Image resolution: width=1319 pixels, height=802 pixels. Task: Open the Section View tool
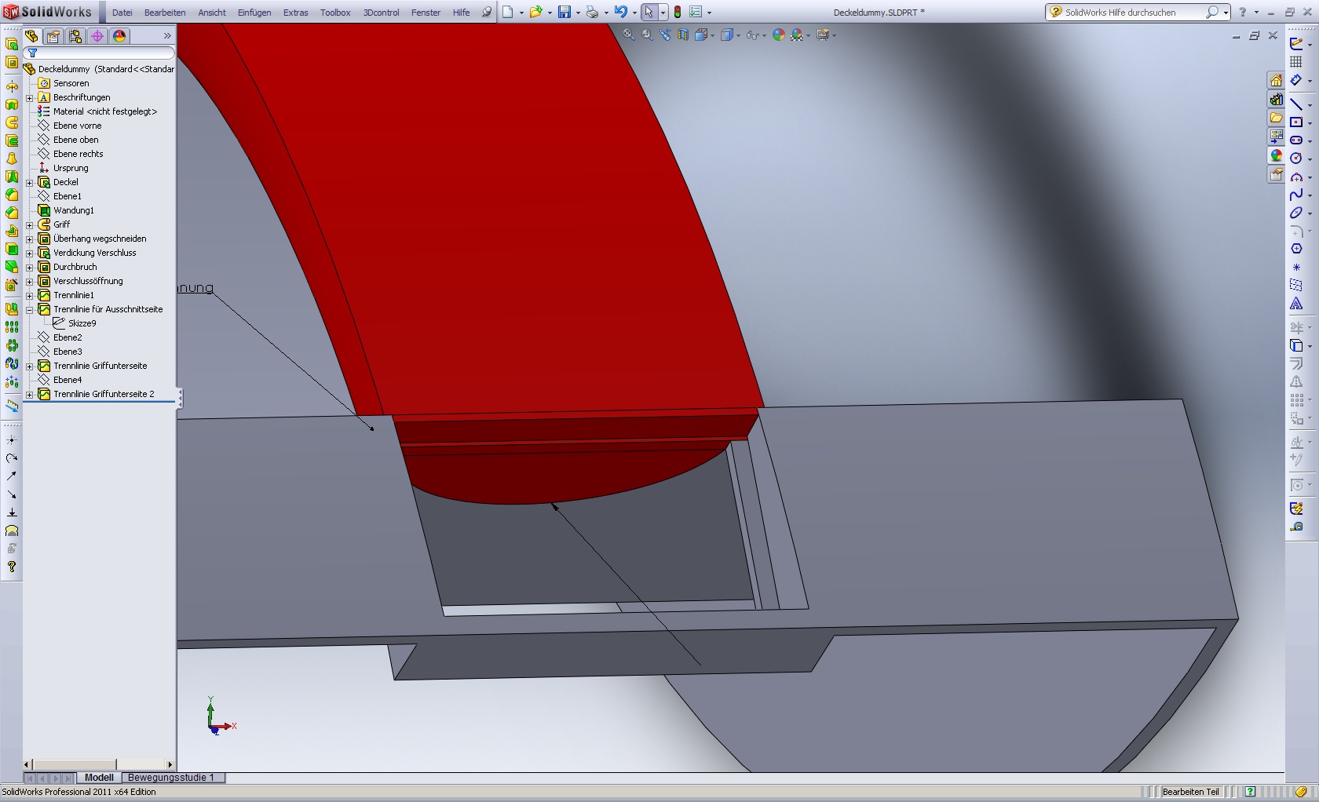[x=683, y=35]
